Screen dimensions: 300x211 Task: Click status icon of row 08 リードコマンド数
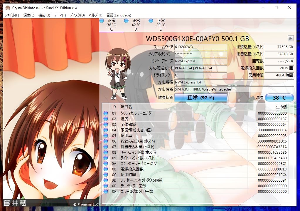106,152
